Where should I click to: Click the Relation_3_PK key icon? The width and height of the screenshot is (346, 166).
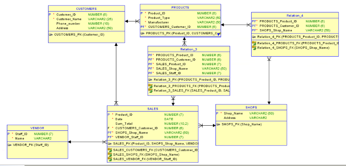point(151,80)
